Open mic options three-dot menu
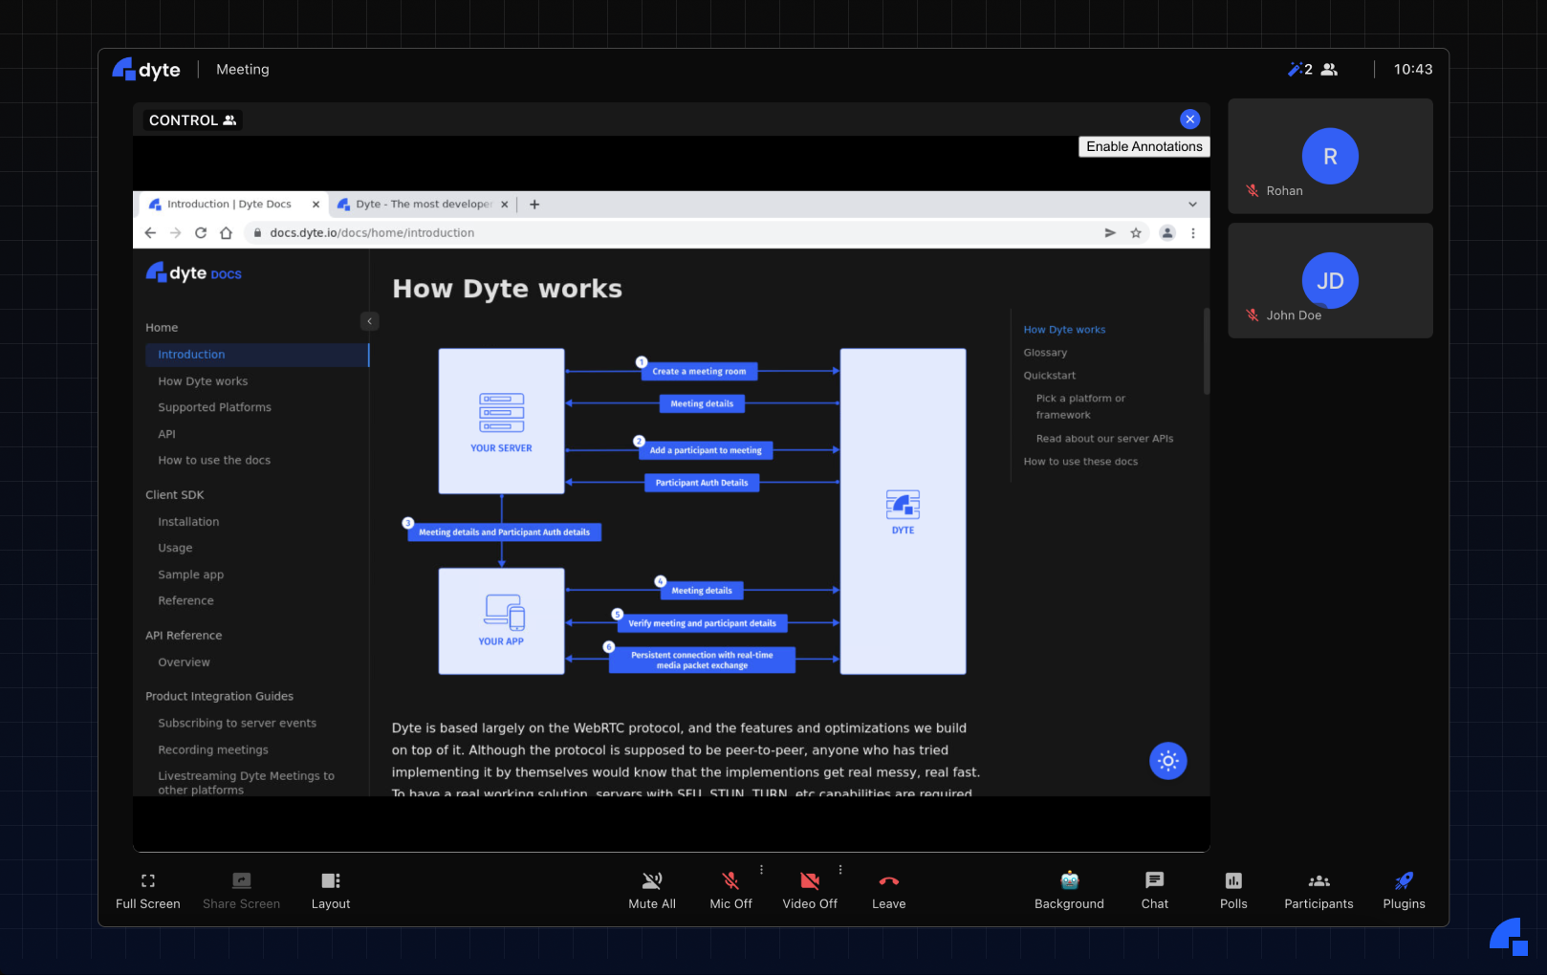Image resolution: width=1547 pixels, height=976 pixels. [761, 870]
